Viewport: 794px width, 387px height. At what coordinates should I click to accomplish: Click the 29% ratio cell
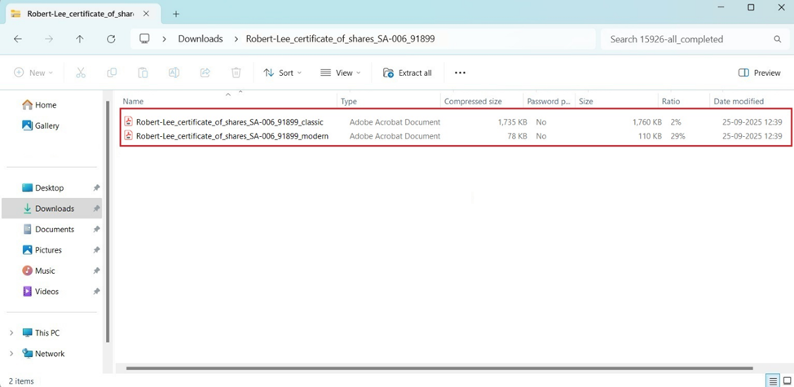(x=678, y=136)
